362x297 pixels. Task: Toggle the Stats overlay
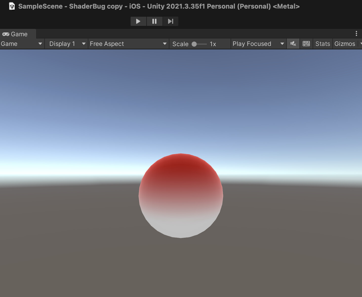coord(323,44)
